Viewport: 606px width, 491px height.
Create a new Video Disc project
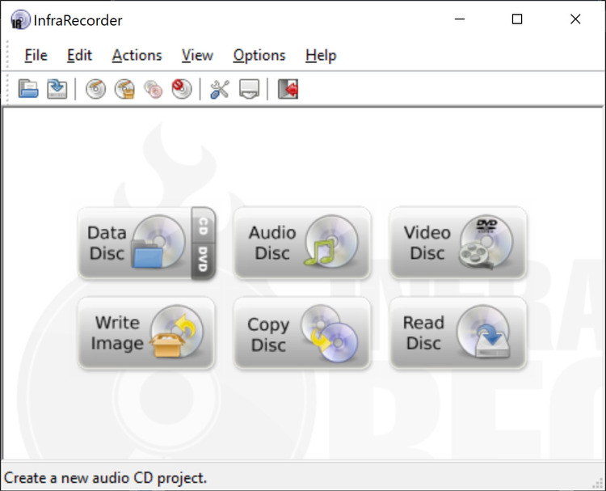(458, 243)
